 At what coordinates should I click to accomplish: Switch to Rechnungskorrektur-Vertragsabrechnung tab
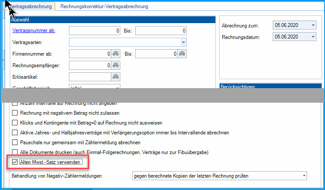click(104, 6)
